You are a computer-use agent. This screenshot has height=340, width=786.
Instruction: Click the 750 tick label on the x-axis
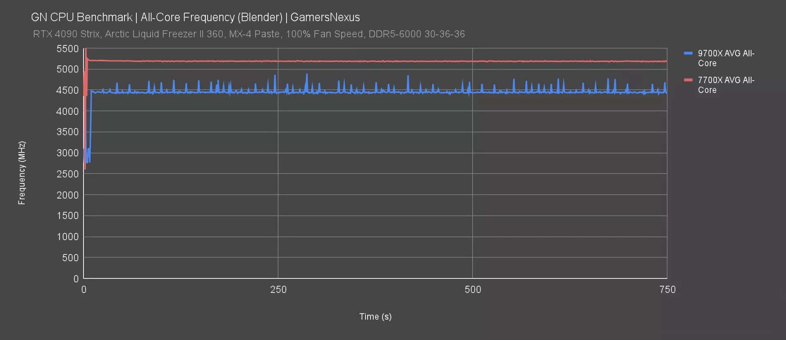click(x=667, y=290)
